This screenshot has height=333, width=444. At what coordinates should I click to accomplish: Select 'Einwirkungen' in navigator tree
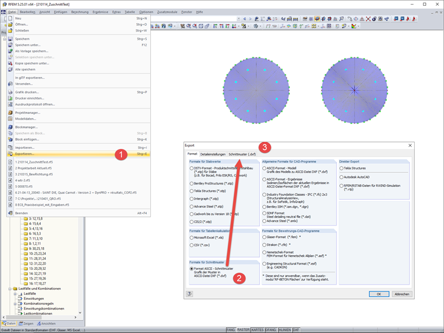pos(34,299)
